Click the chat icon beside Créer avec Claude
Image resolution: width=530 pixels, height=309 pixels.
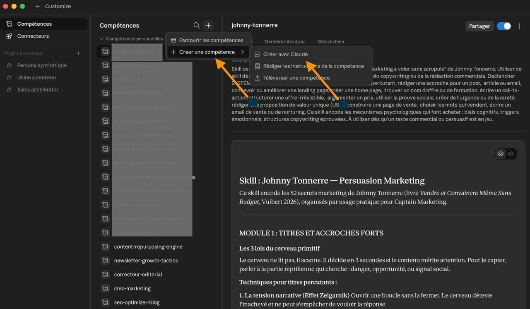[x=257, y=54]
